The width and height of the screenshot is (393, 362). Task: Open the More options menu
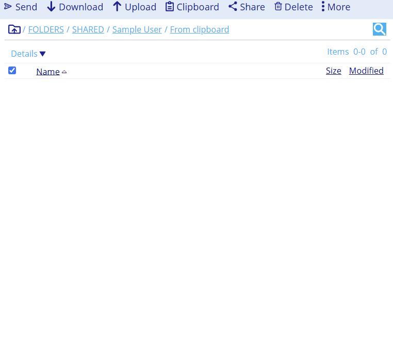coord(335,7)
